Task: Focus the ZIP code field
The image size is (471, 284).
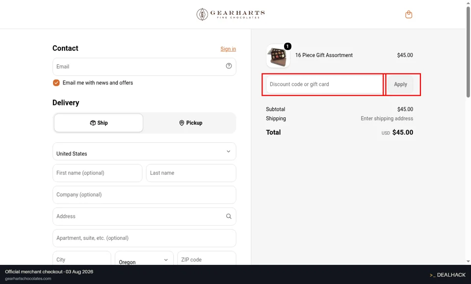Action: tap(207, 258)
